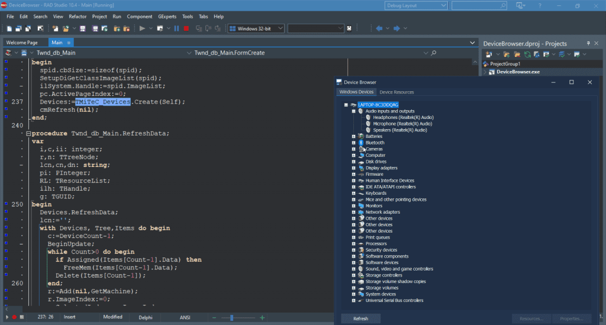This screenshot has width=606, height=325.
Task: Open the Component menu
Action: click(x=140, y=17)
